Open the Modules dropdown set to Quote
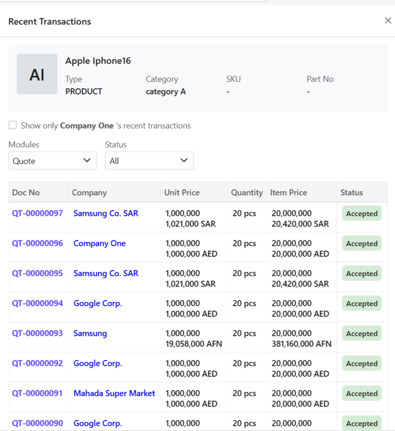This screenshot has width=395, height=431. tap(53, 161)
